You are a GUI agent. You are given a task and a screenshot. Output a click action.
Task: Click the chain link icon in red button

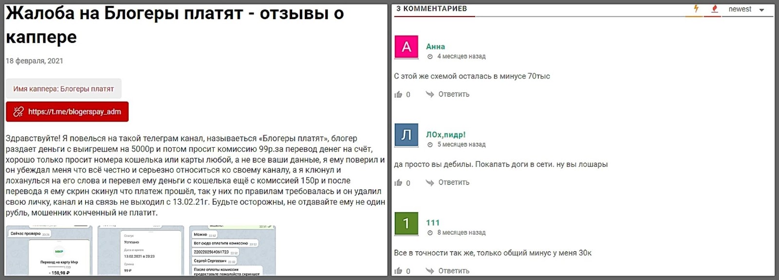point(19,112)
